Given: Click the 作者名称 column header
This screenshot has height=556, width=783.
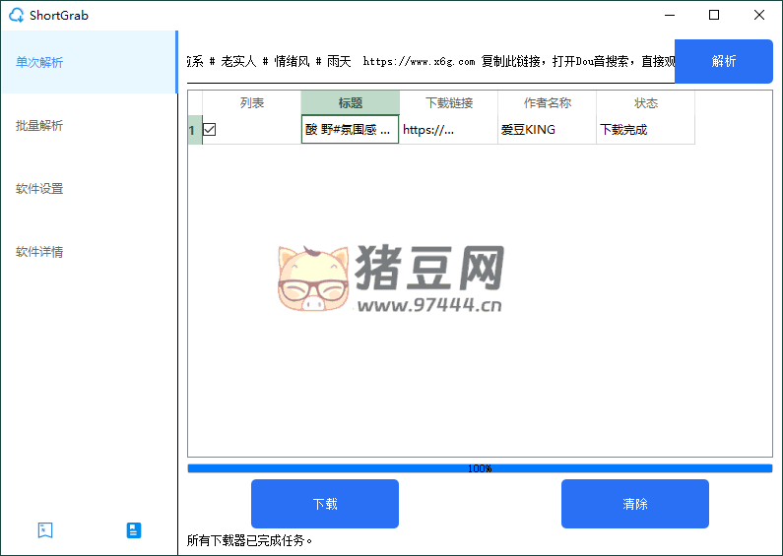Looking at the screenshot, I should (x=548, y=102).
